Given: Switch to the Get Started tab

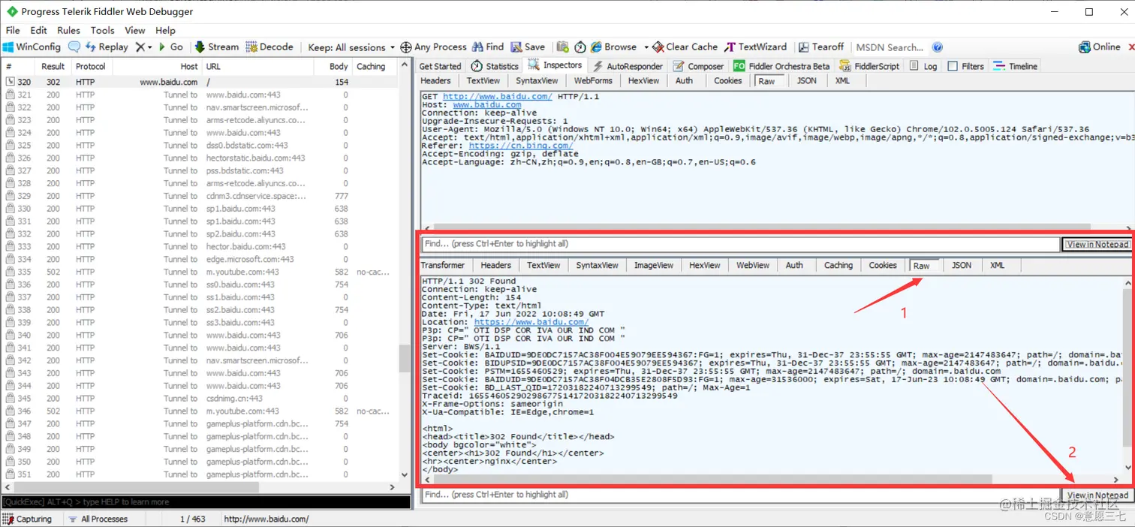Looking at the screenshot, I should tap(440, 66).
